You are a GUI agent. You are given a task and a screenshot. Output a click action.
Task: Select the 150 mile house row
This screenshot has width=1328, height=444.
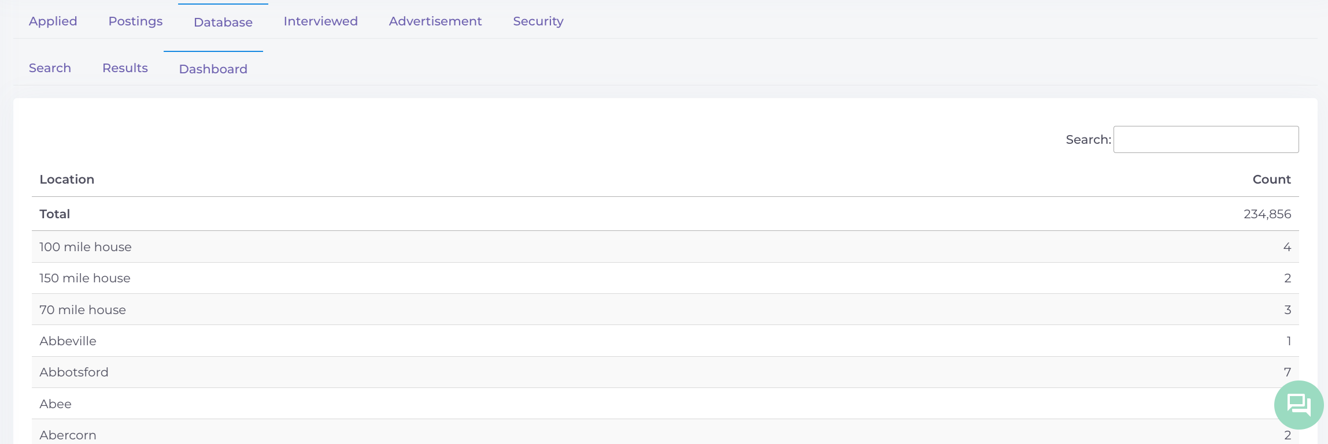tap(665, 278)
